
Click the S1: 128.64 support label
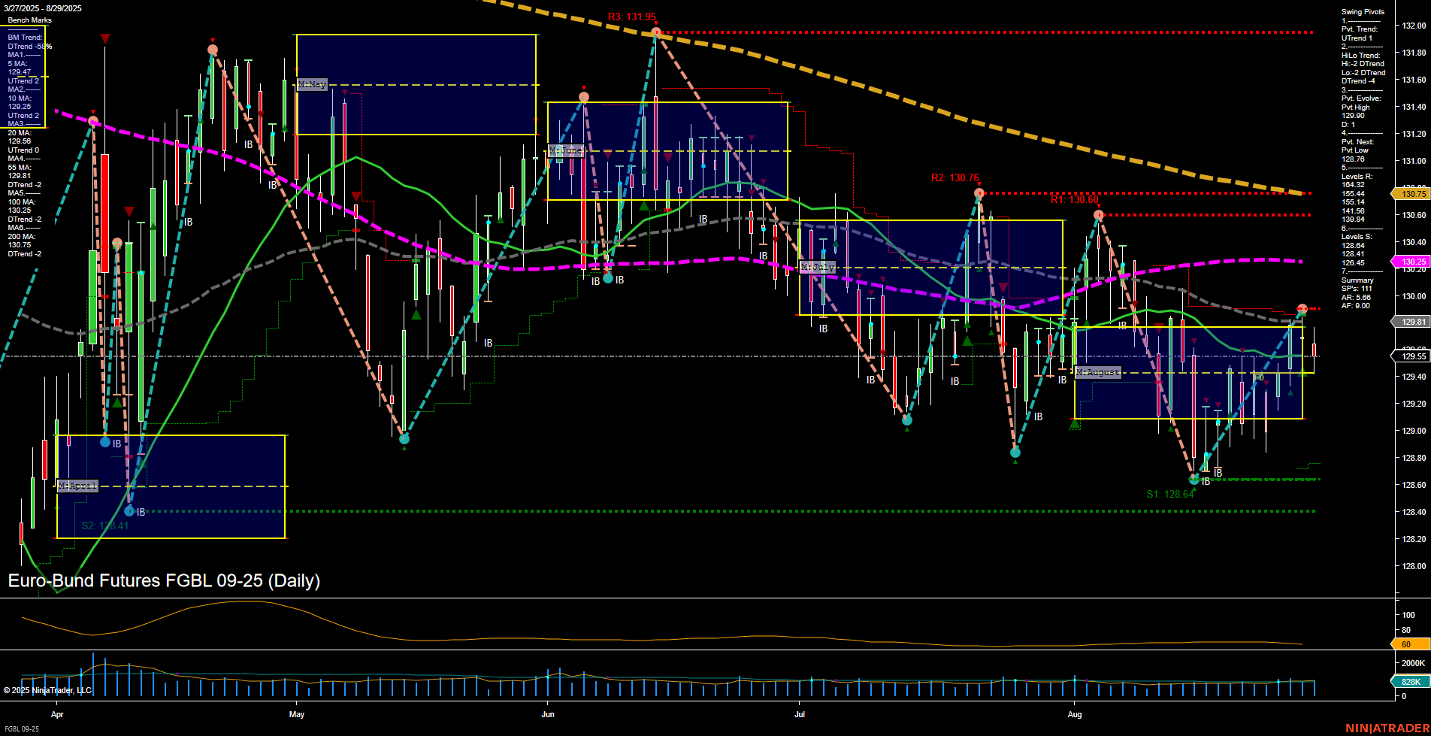[x=1170, y=494]
